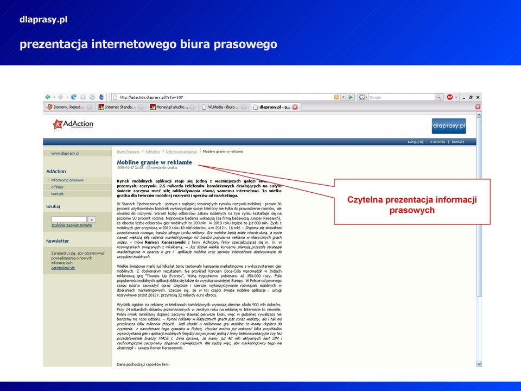This screenshot has height=391, width=521.
Task: Open the address bar URL dropdown arrow
Action: point(343,97)
